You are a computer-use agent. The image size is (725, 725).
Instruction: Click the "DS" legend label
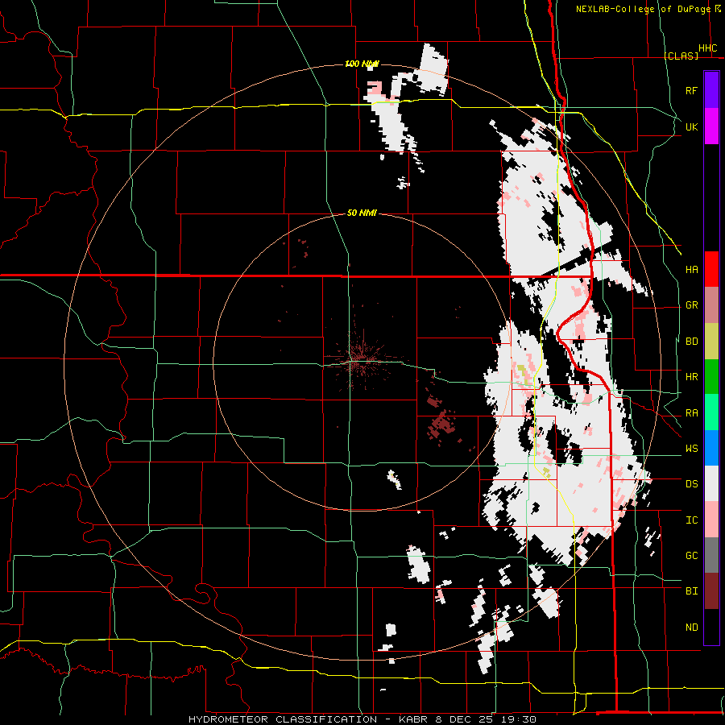click(691, 484)
